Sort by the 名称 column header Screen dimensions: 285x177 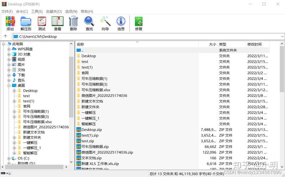click(x=137, y=44)
